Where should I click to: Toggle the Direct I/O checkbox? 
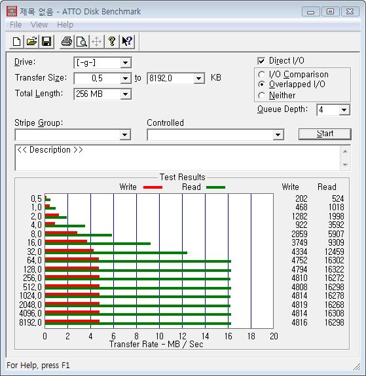pyautogui.click(x=261, y=61)
